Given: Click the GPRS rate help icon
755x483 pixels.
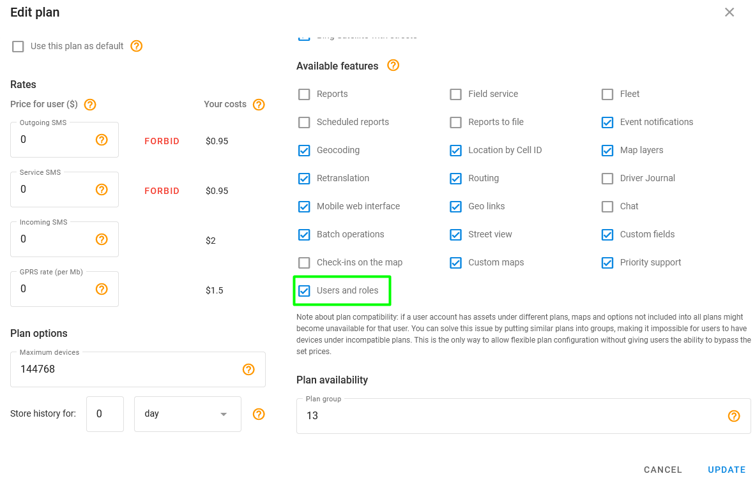Looking at the screenshot, I should tap(101, 288).
